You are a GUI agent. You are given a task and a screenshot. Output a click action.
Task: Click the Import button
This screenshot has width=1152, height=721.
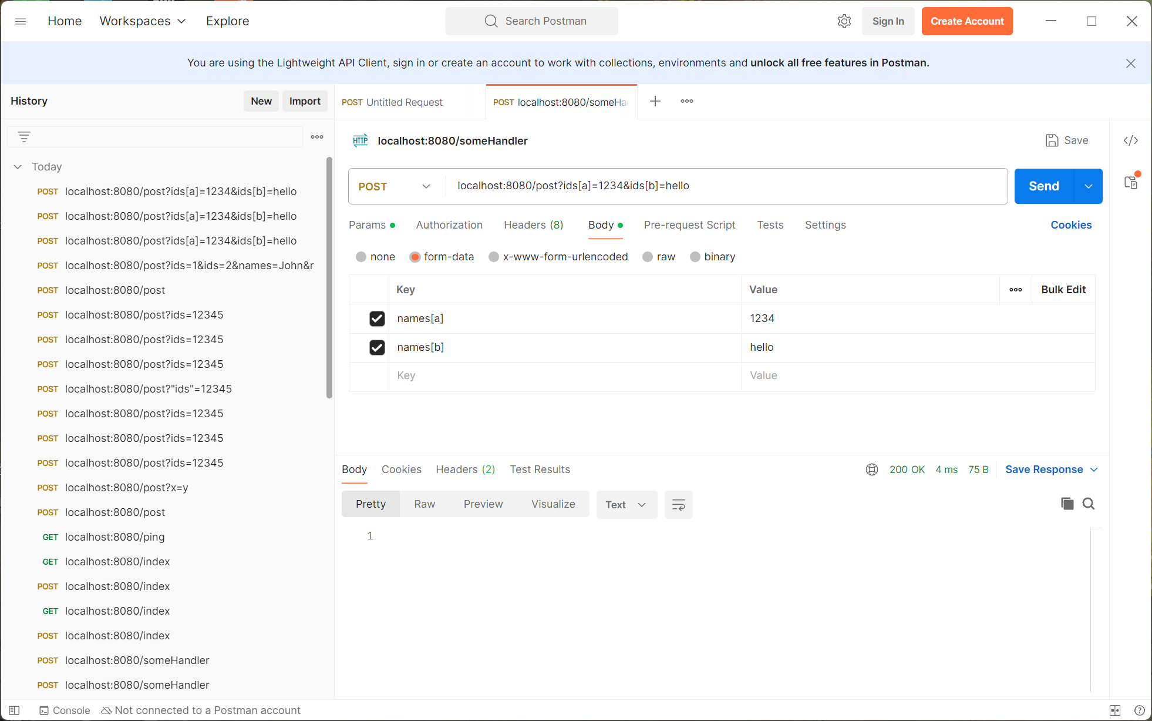pyautogui.click(x=305, y=101)
